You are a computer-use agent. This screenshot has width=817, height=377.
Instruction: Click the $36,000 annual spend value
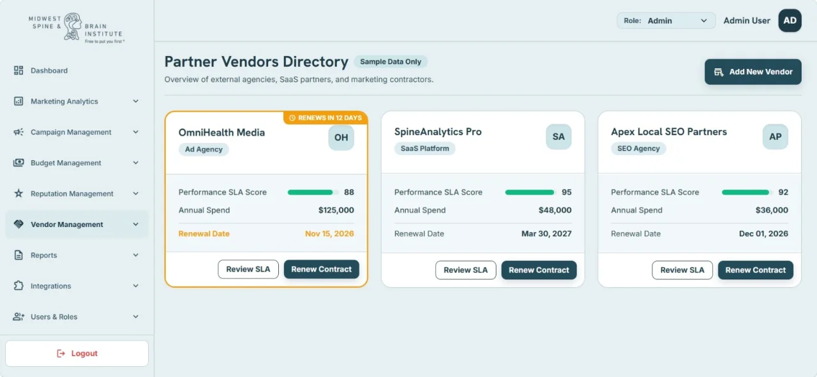pos(772,210)
